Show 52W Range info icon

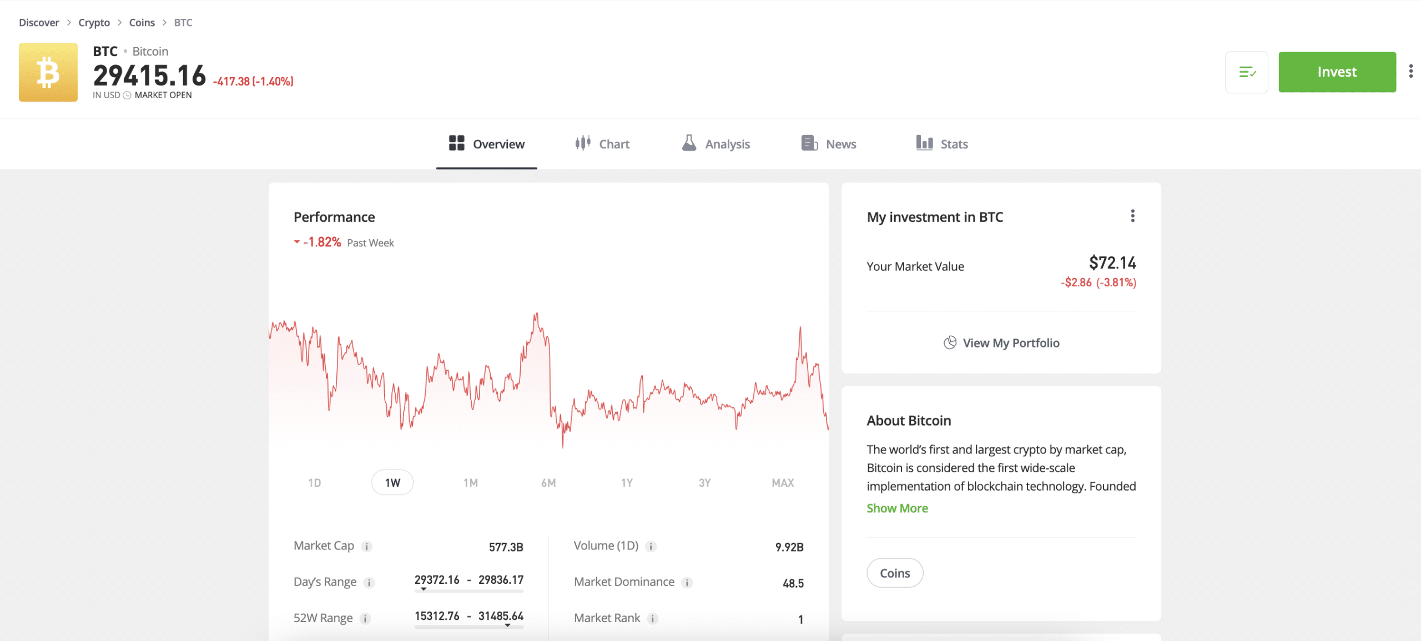[x=365, y=619]
